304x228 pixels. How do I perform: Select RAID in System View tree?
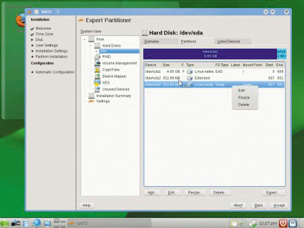pos(106,56)
